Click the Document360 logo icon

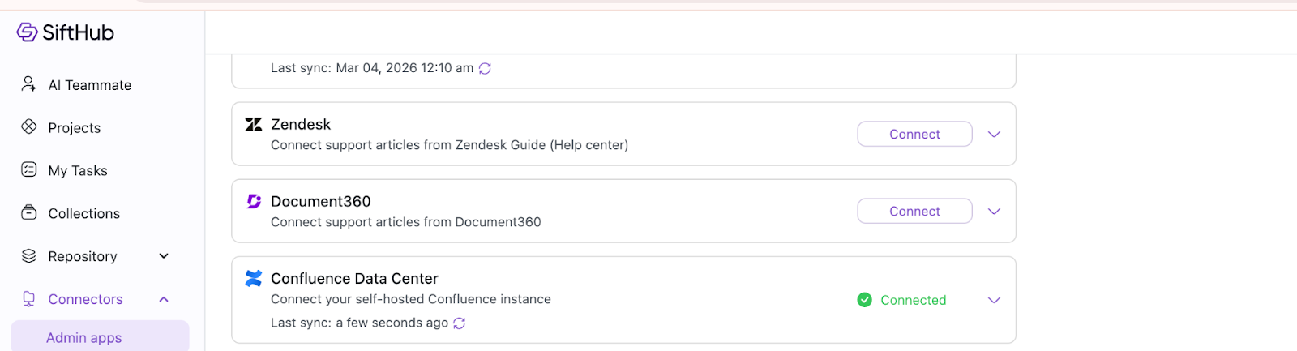tap(254, 201)
